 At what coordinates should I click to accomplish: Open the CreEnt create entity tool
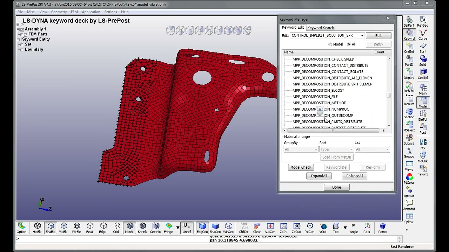(409, 48)
